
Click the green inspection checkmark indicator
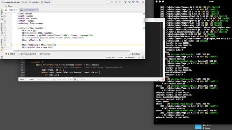[x=144, y=14]
